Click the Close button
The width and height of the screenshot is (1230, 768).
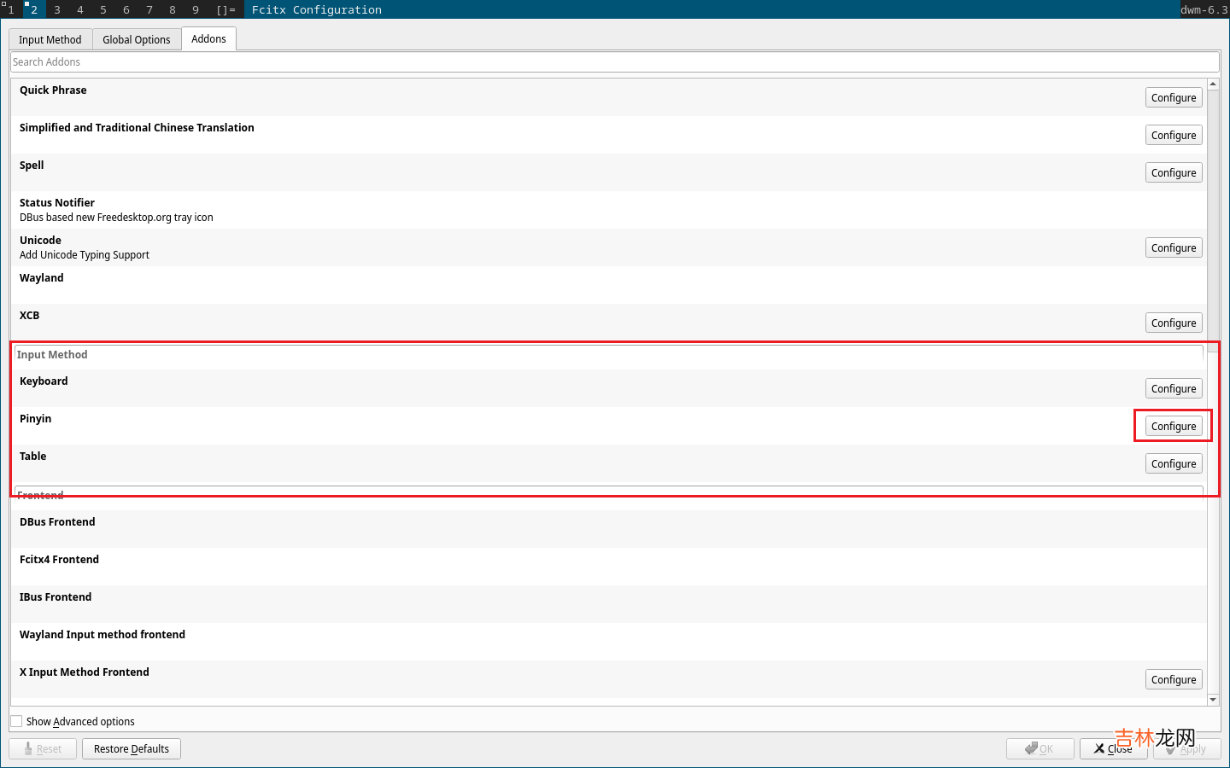click(1113, 749)
